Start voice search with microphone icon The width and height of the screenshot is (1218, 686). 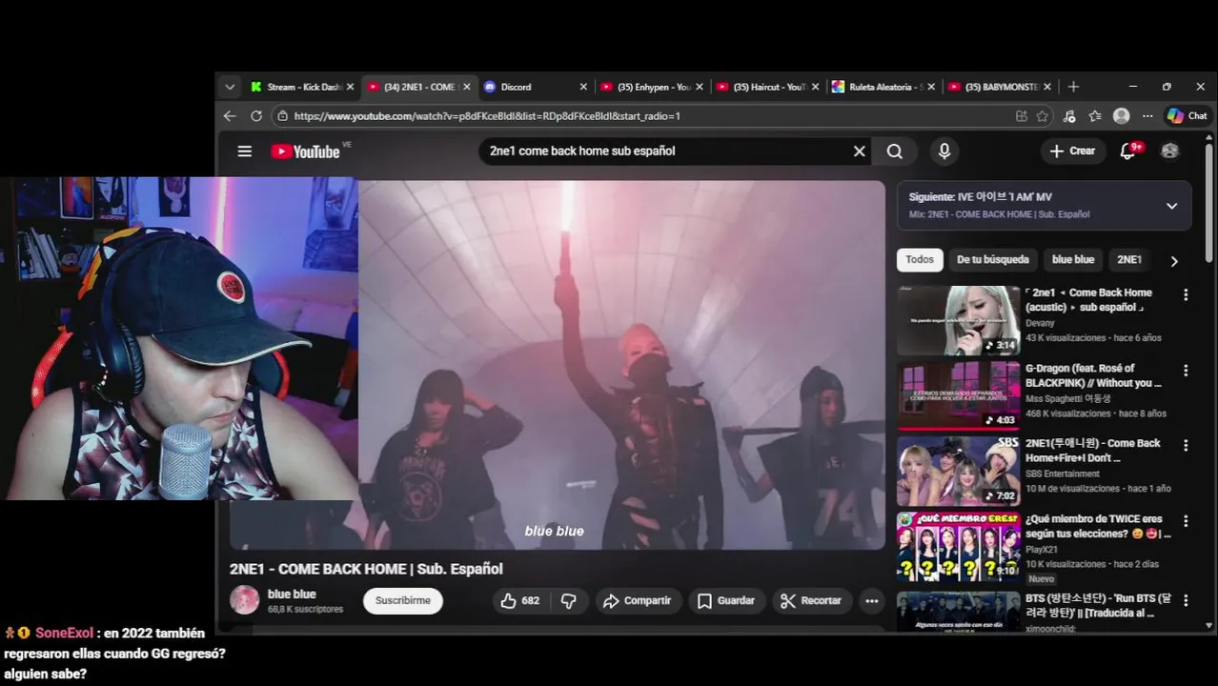pyautogui.click(x=944, y=151)
